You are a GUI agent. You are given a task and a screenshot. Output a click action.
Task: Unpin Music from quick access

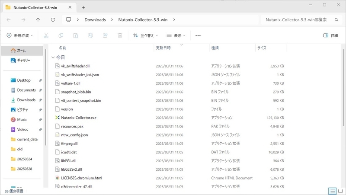pos(40,120)
